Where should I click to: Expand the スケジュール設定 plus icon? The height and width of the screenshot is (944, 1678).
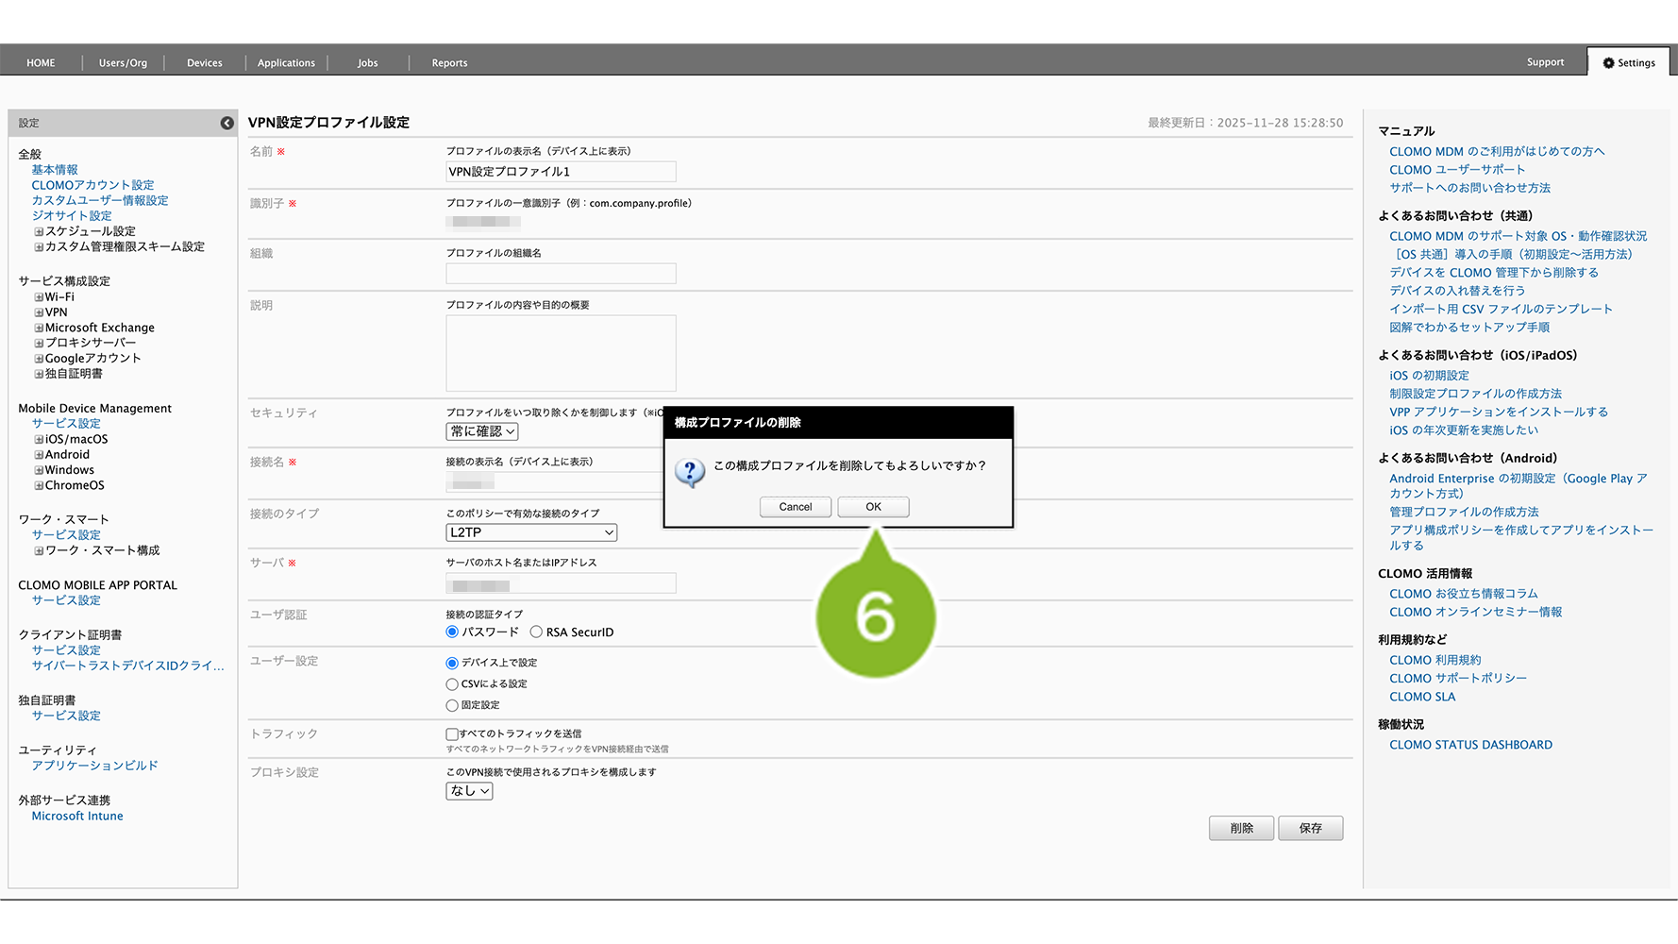coord(39,231)
